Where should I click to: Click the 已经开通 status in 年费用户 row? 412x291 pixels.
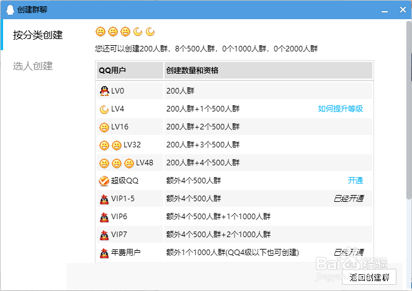tap(349, 253)
